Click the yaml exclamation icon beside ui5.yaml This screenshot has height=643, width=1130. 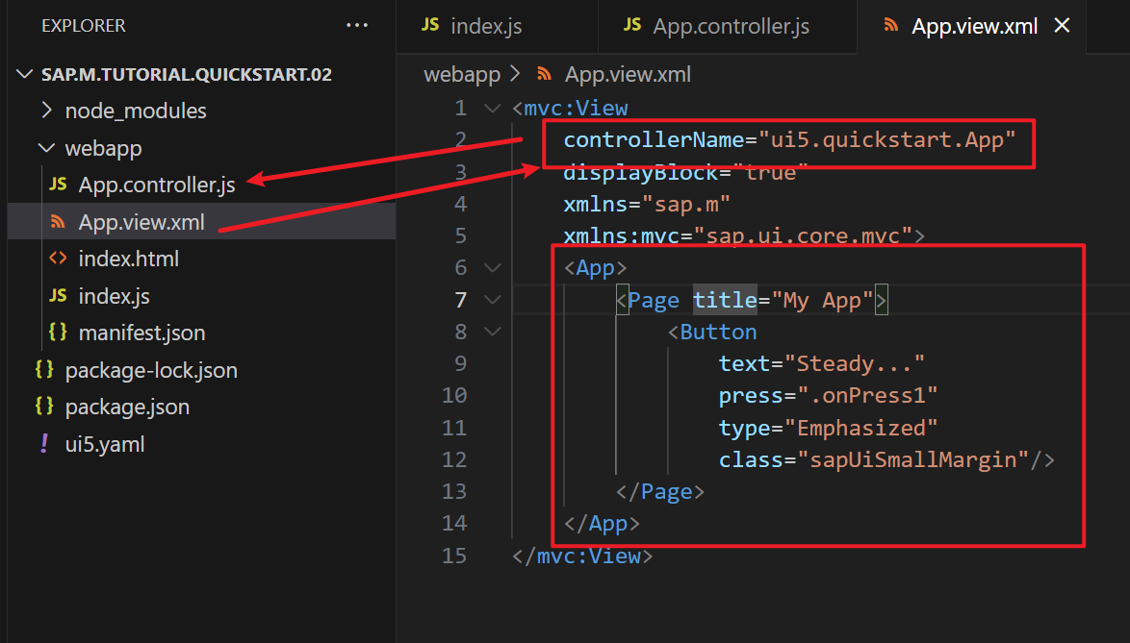43,444
